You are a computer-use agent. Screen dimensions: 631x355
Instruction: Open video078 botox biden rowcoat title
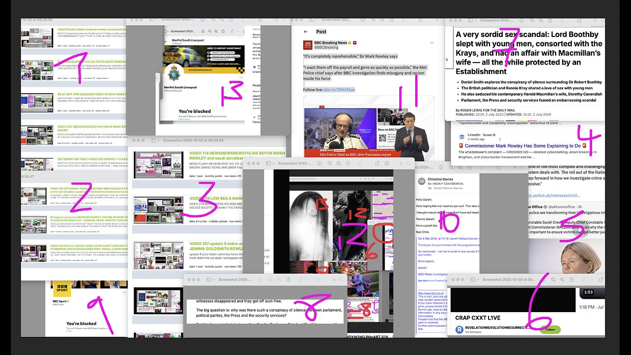pos(92,29)
